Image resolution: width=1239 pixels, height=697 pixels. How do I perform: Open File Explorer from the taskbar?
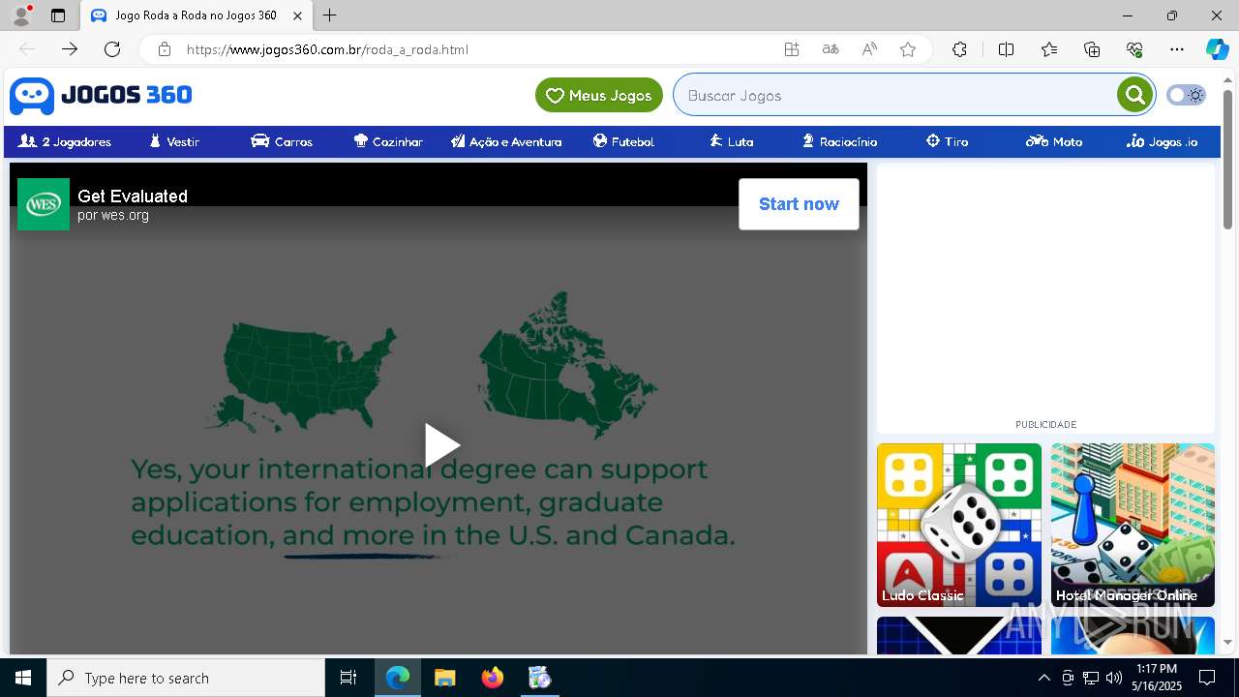(445, 678)
